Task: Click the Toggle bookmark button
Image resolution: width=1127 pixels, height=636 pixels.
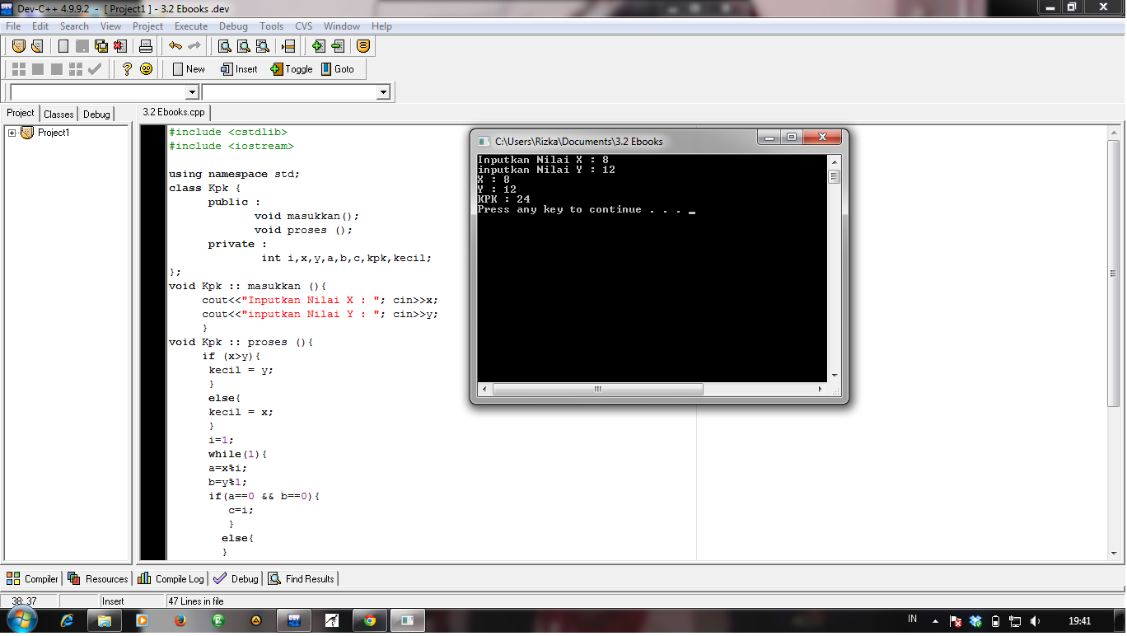Action: pos(291,69)
